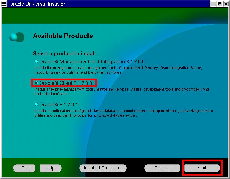The image size is (230, 179).
Task: Choose the Oracle8i Client 8.1.7.0.0 radio button
Action: 36,83
